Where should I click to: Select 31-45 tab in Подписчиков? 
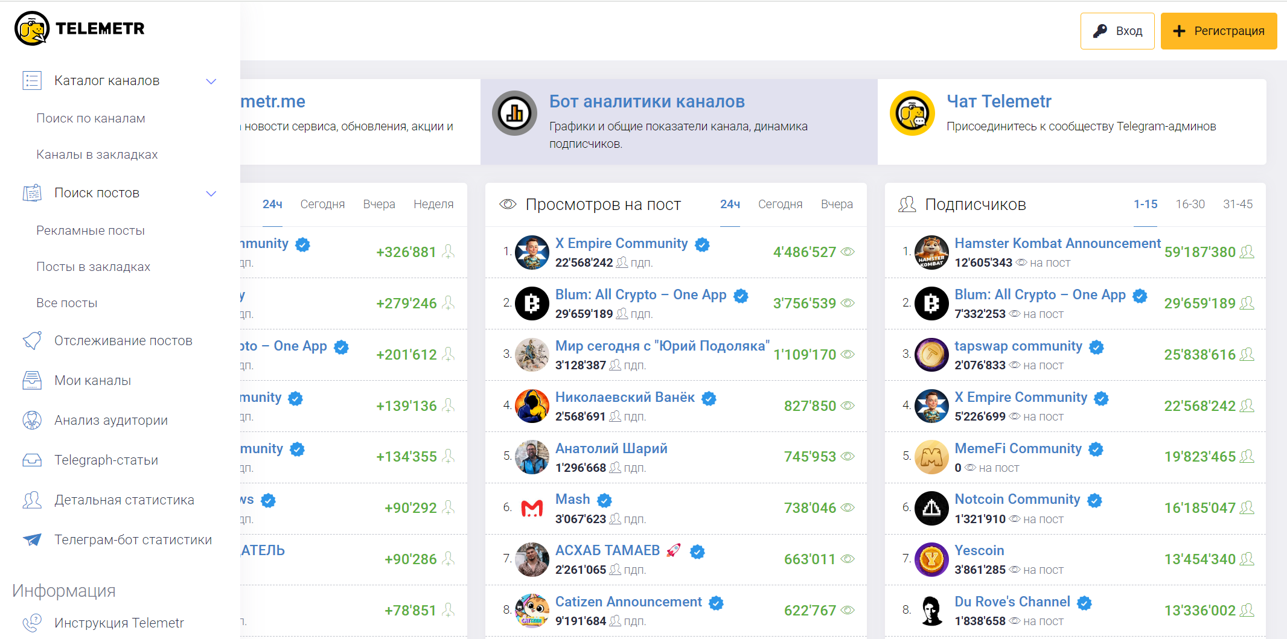click(1237, 204)
